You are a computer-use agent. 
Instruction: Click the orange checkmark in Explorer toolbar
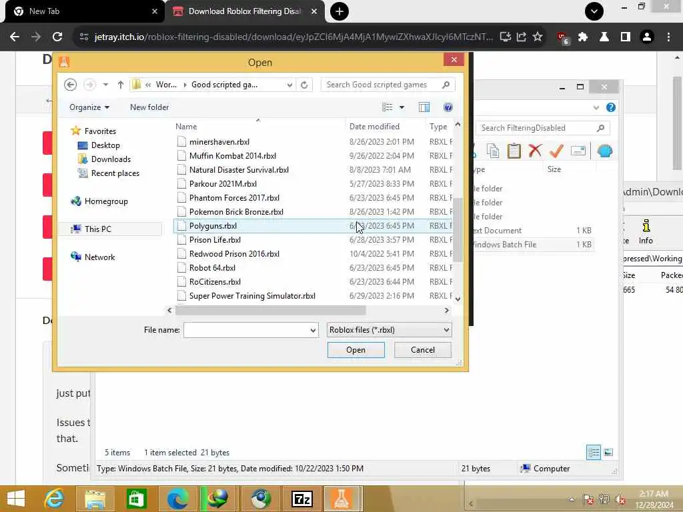point(556,151)
